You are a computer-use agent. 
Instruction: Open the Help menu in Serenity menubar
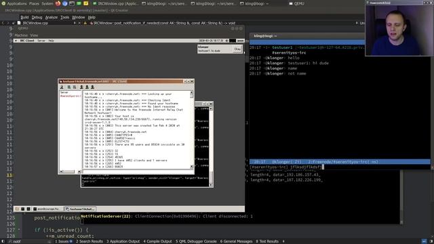tap(52, 41)
